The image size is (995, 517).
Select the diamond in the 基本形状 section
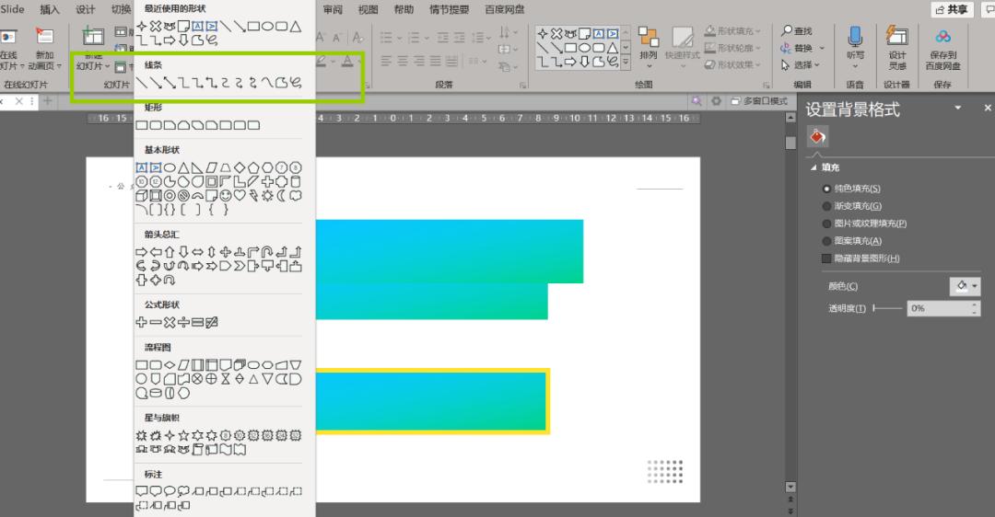[x=240, y=168]
